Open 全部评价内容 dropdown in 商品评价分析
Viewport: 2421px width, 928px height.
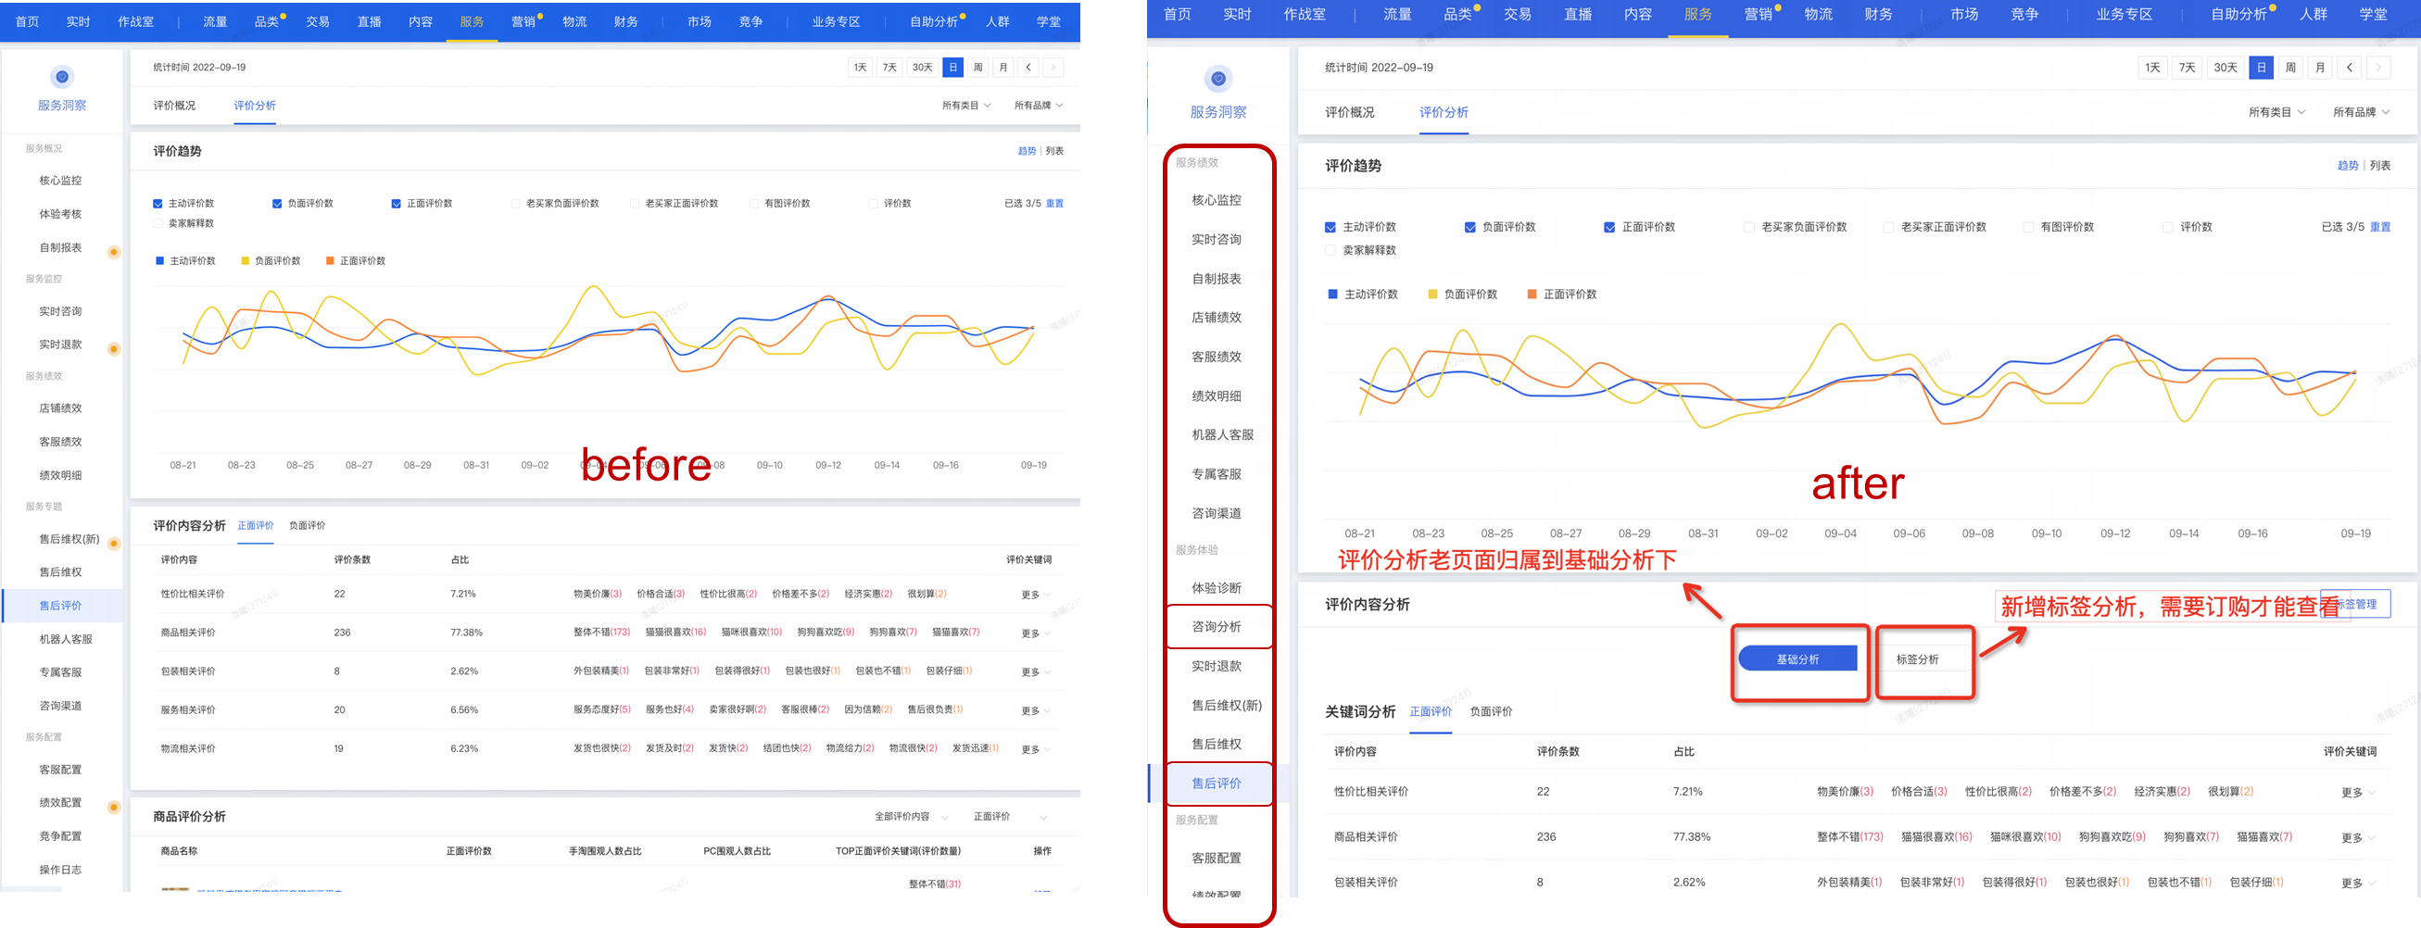coord(912,817)
